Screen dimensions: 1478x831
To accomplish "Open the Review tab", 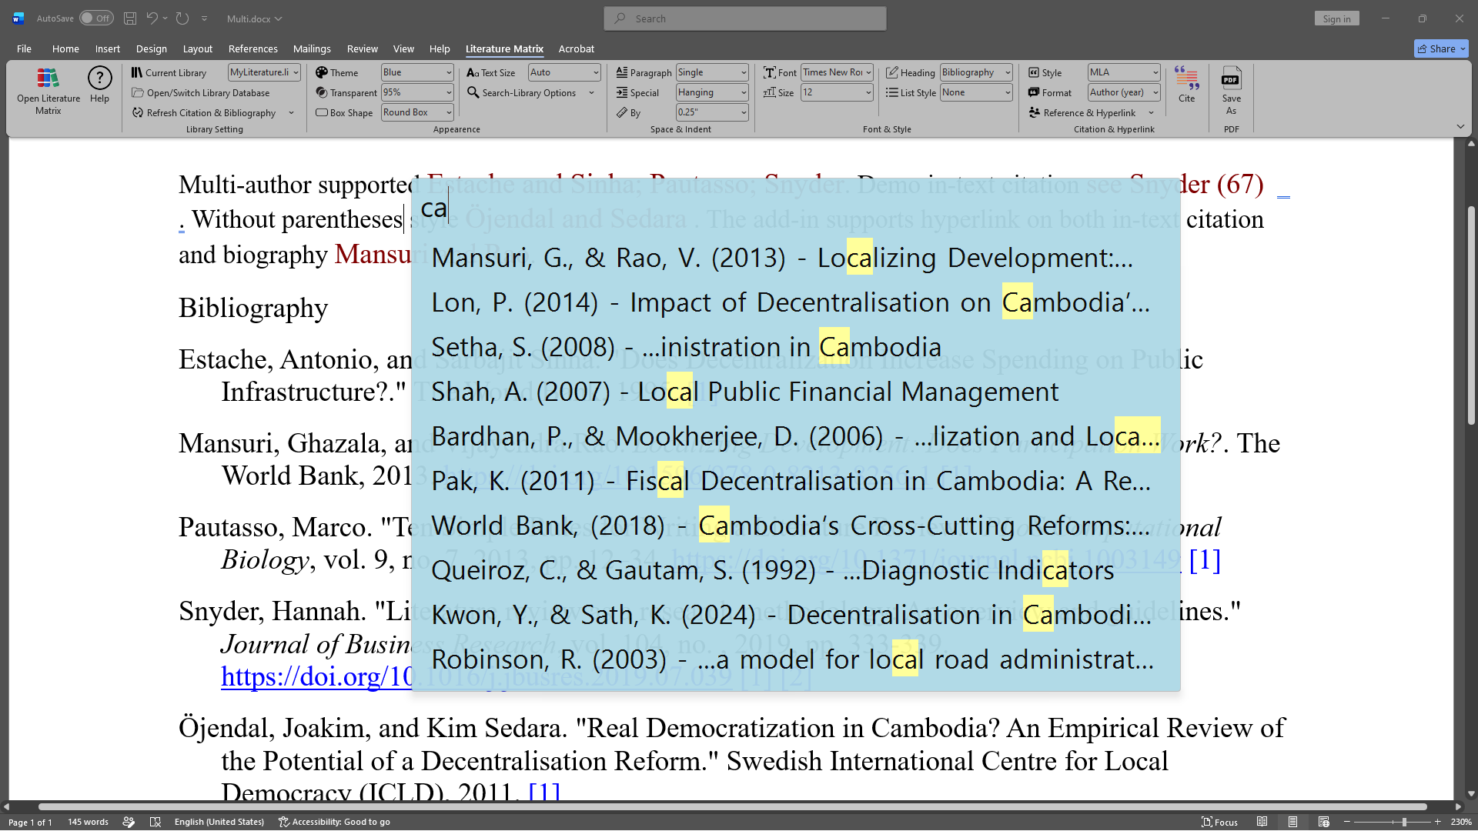I will (362, 48).
